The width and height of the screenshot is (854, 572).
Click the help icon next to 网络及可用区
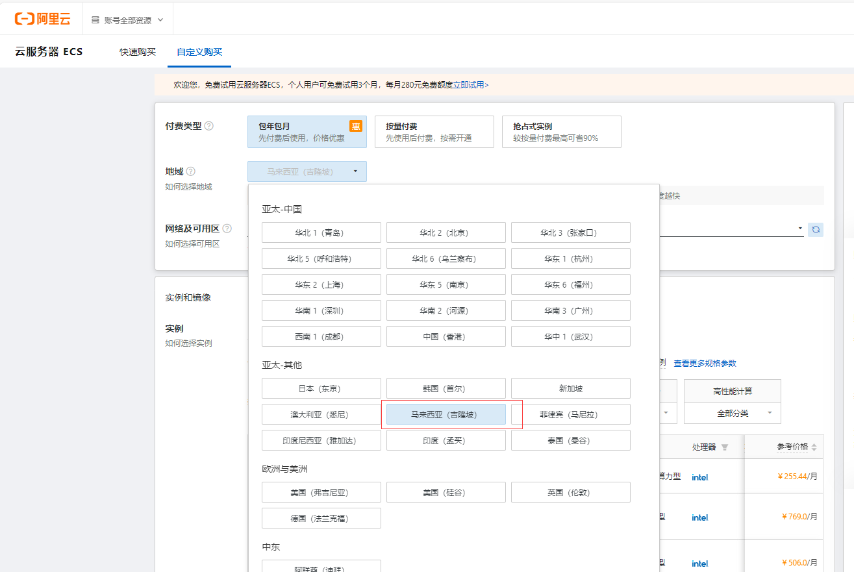(227, 229)
